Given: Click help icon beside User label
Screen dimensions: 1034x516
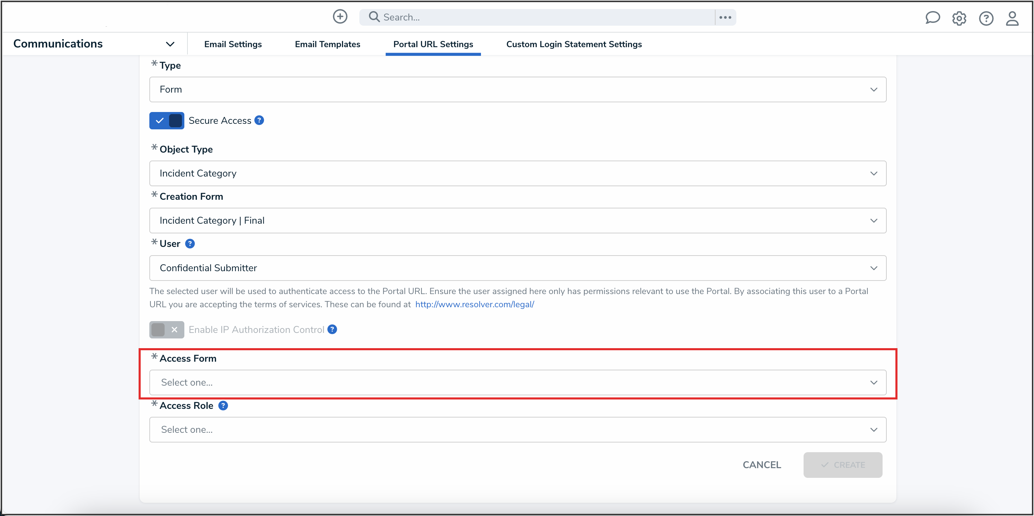Looking at the screenshot, I should coord(190,244).
